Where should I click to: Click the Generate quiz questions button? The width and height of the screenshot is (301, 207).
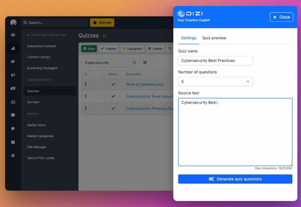point(235,179)
